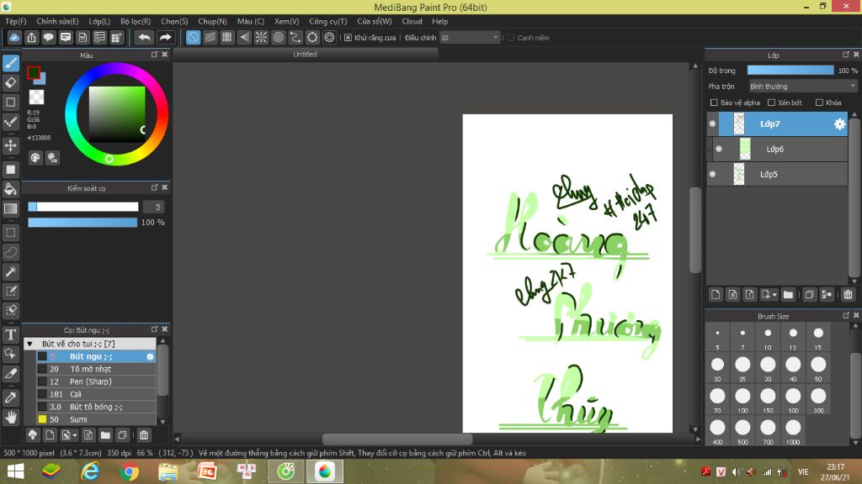Open settings gear for Lớp7 layer

(839, 124)
